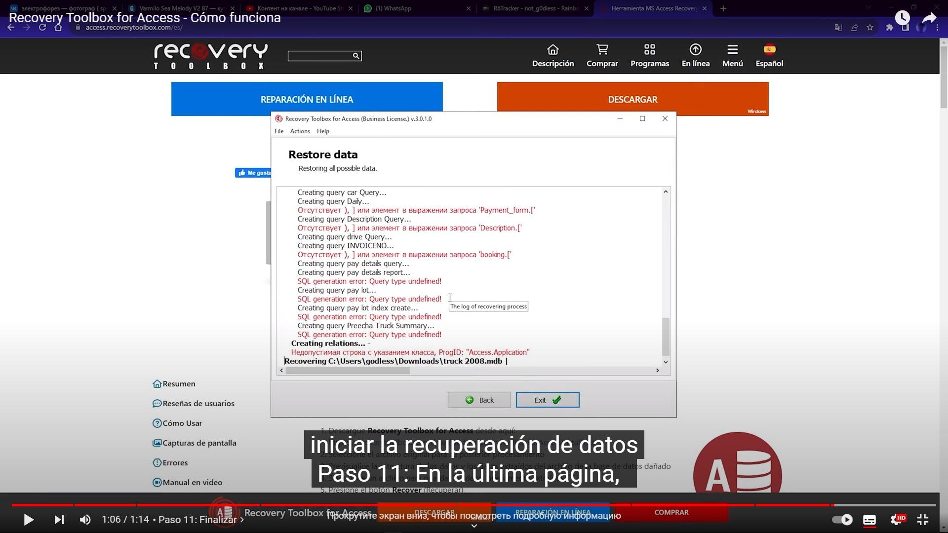Bookmark page with star icon
Image resolution: width=948 pixels, height=533 pixels.
coord(870,28)
